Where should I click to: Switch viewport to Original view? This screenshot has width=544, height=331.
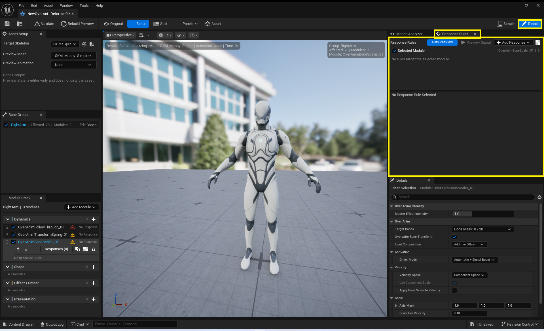(113, 24)
